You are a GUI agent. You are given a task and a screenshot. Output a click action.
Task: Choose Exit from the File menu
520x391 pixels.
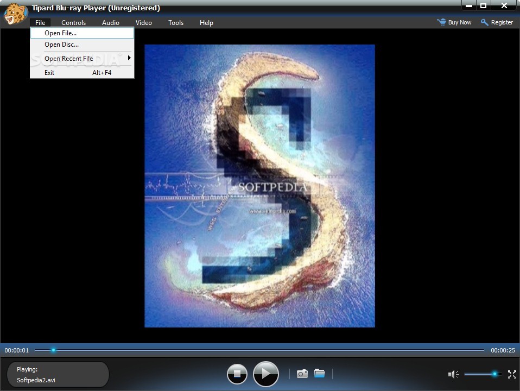click(83, 73)
